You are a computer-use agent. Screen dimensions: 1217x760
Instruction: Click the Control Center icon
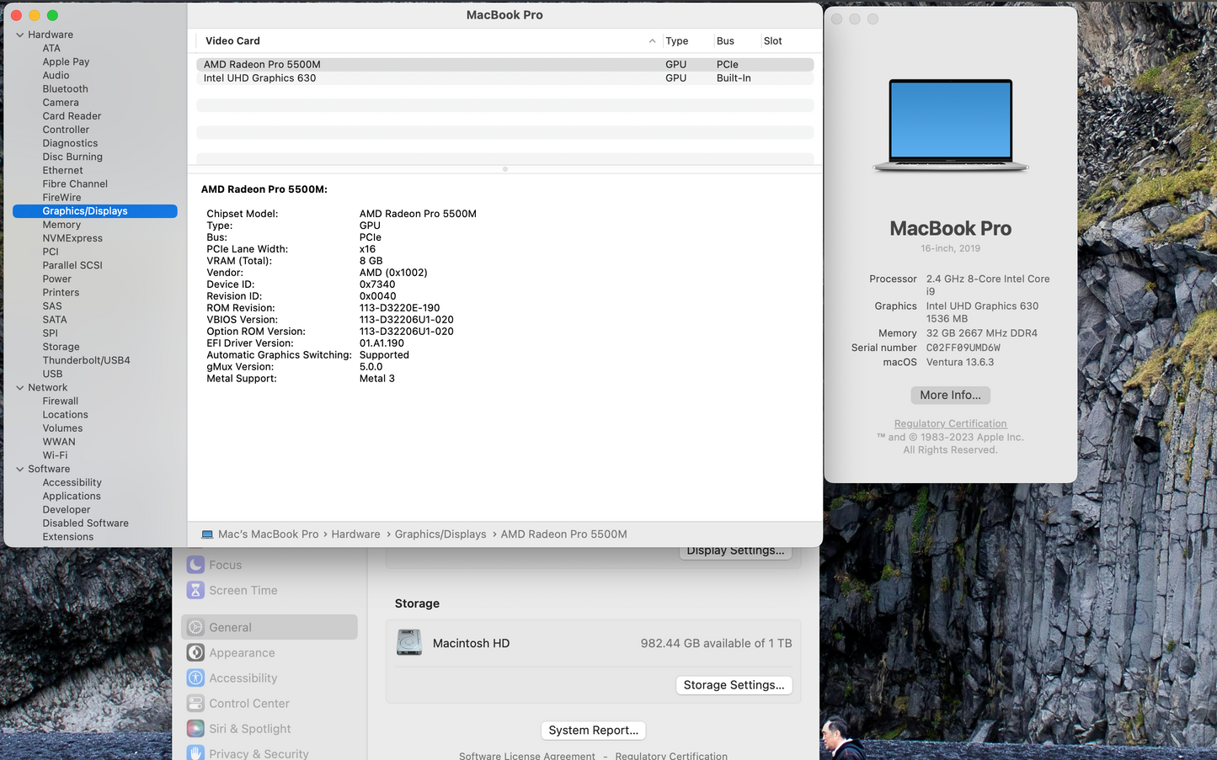pyautogui.click(x=195, y=703)
